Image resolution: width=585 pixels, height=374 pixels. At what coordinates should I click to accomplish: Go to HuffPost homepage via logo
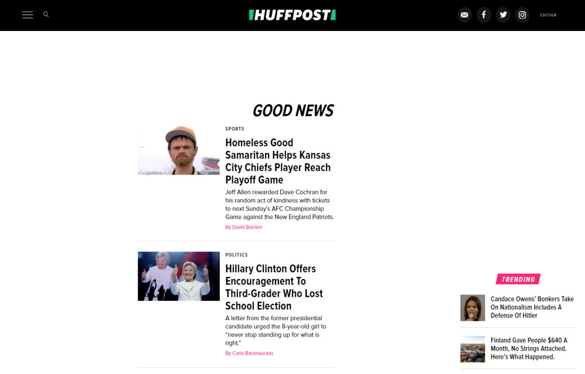[x=292, y=15]
